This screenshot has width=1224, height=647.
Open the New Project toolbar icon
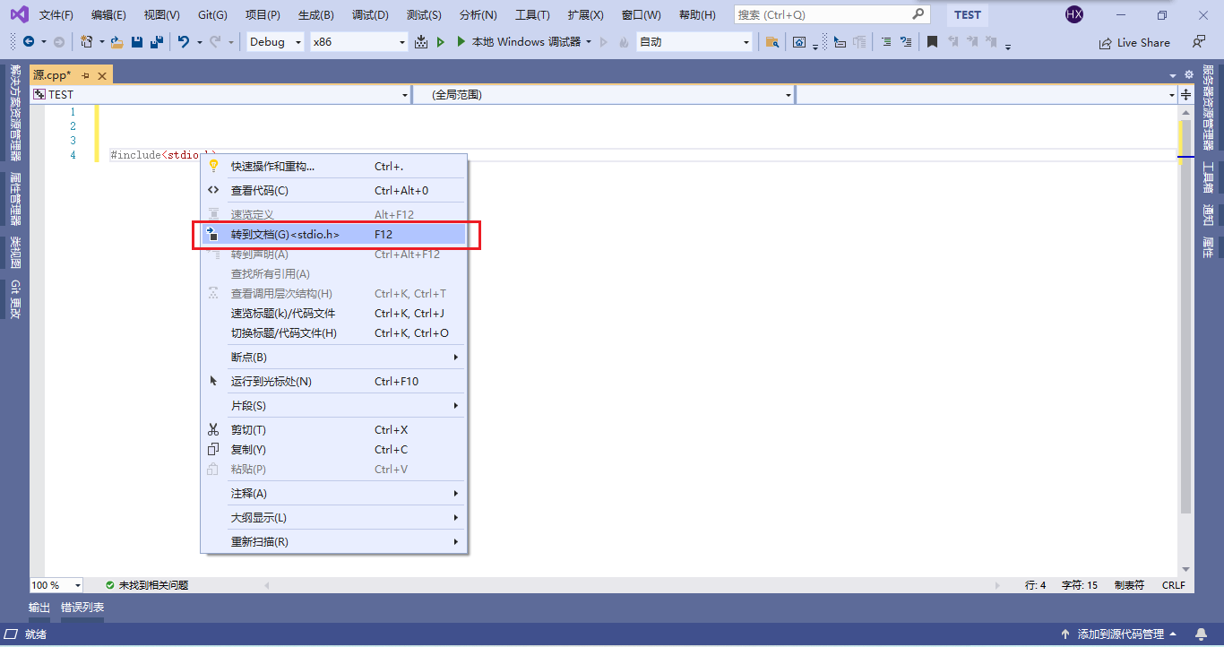pyautogui.click(x=84, y=41)
